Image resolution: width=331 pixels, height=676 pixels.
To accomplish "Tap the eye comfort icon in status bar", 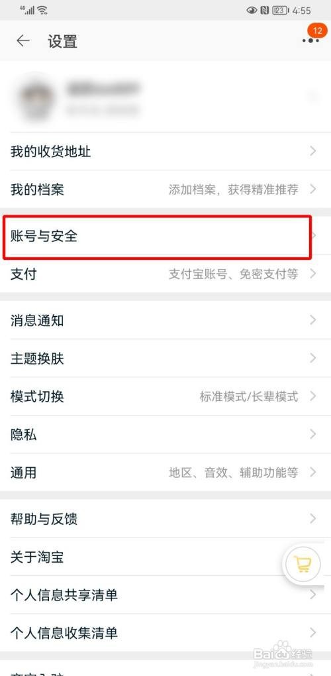I will [252, 10].
